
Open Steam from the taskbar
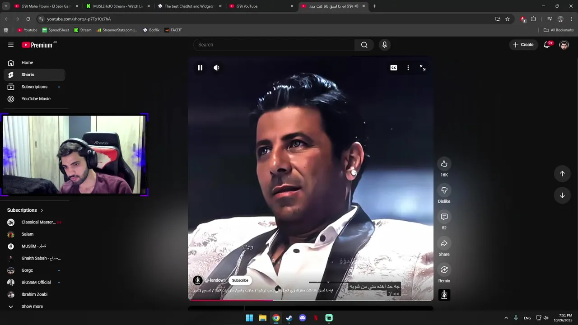tap(289, 318)
